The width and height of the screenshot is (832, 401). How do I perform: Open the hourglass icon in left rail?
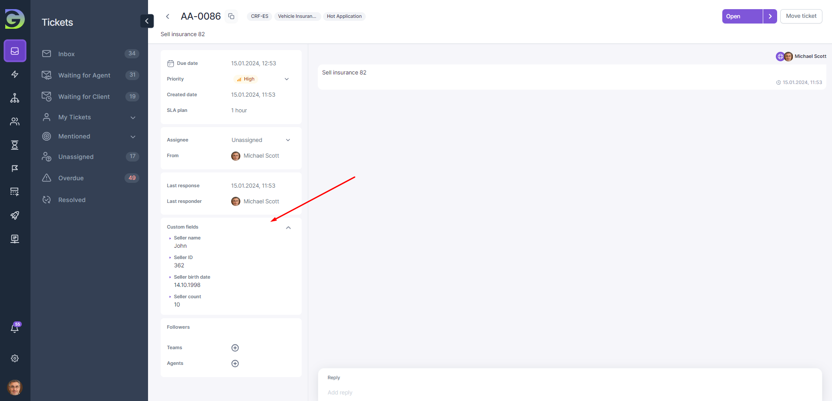15,145
